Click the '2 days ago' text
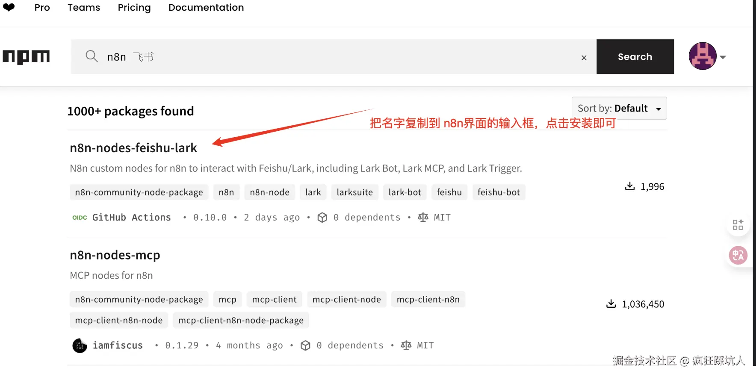Viewport: 756px width, 377px height. click(x=272, y=218)
